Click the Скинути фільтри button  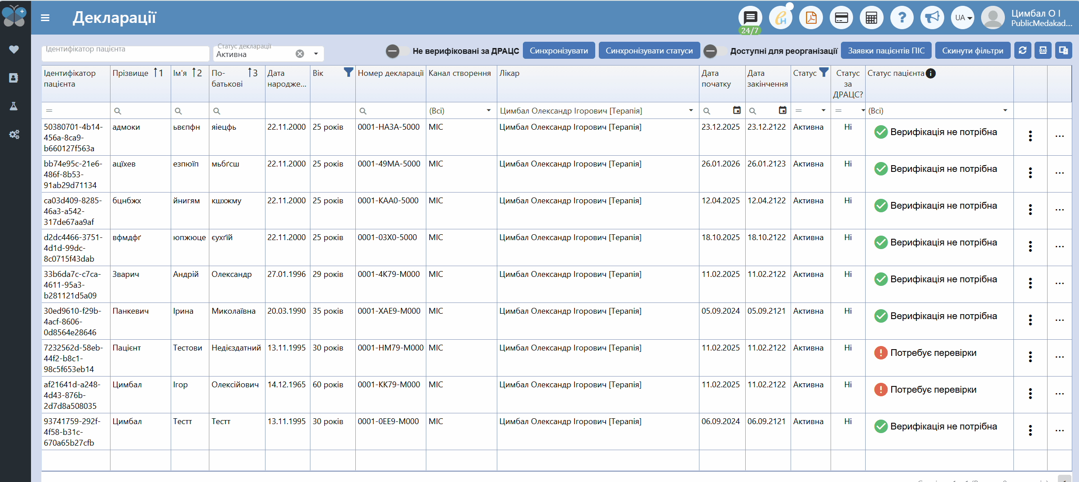[973, 51]
